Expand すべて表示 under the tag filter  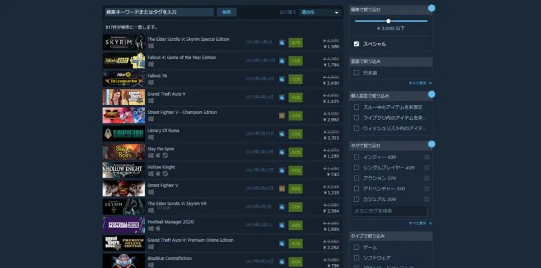point(420,223)
